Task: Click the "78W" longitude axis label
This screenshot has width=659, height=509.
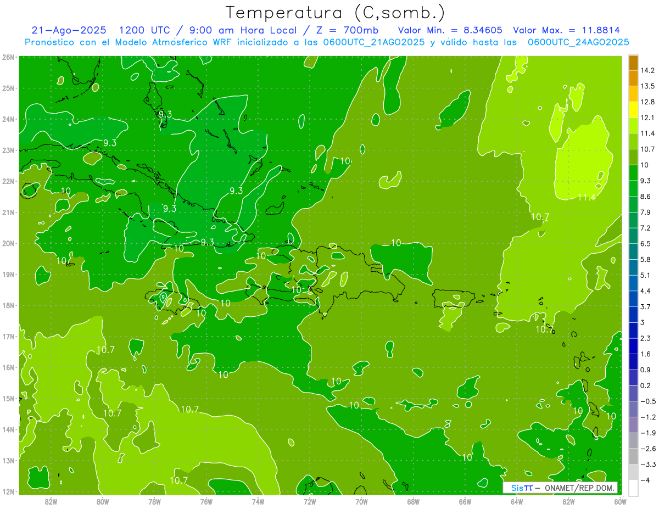Action: 154,501
